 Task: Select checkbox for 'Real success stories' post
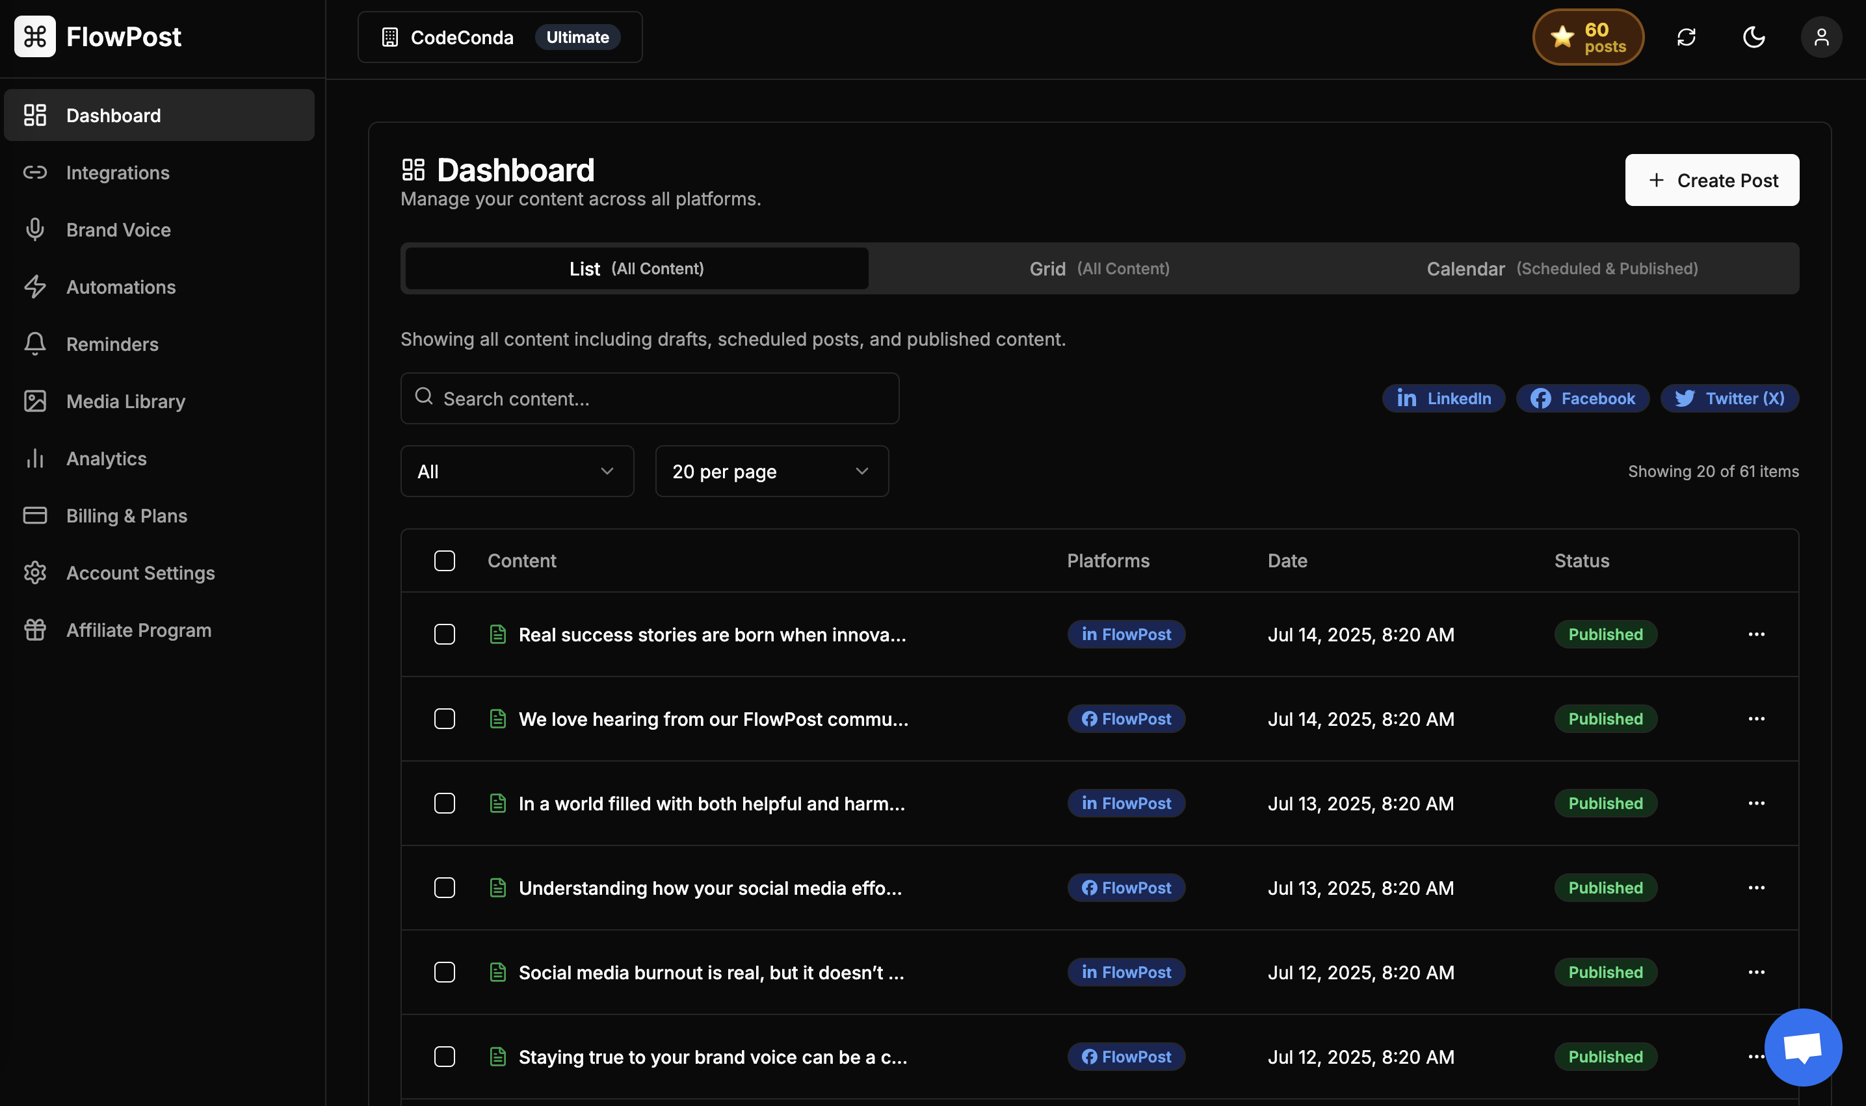coord(444,634)
